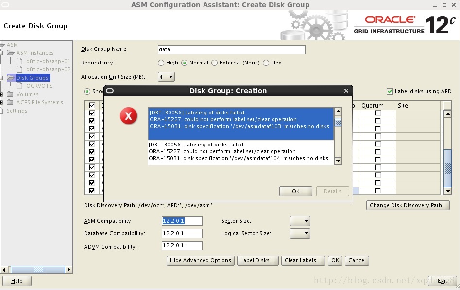Click the Disk Group Name input field
This screenshot has height=290, width=460.
tap(232, 49)
